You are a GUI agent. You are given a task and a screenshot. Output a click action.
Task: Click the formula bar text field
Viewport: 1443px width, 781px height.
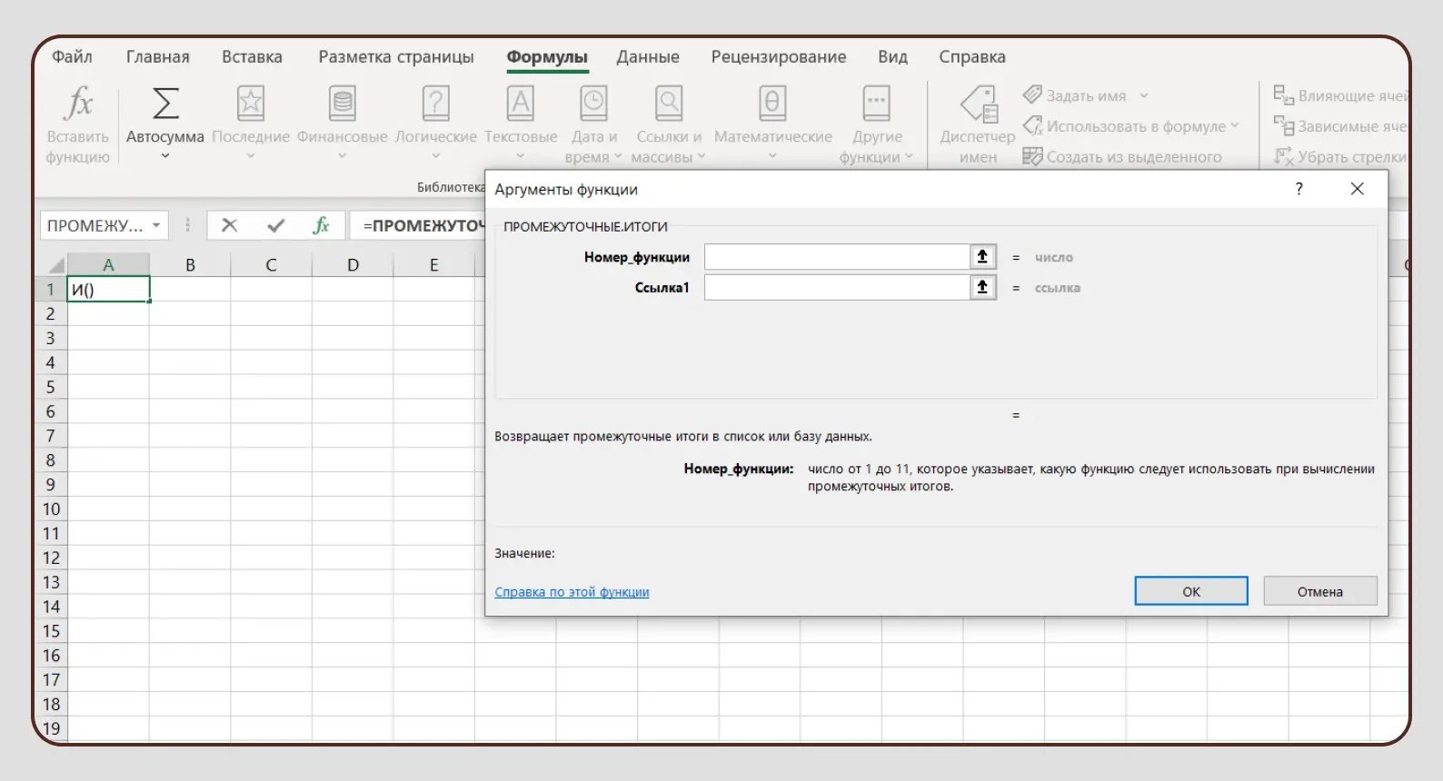[x=420, y=225]
